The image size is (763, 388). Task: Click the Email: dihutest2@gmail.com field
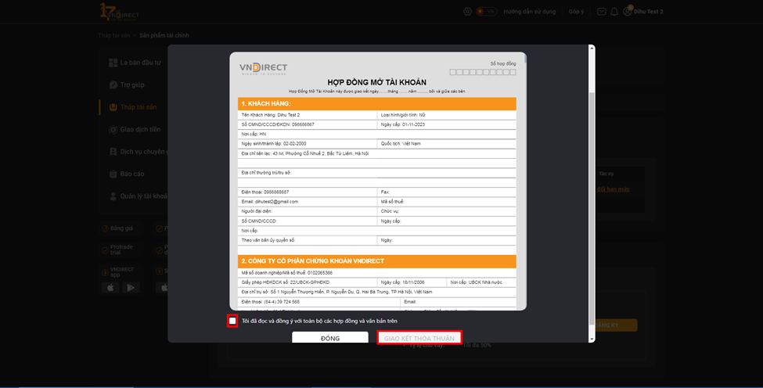click(x=308, y=202)
